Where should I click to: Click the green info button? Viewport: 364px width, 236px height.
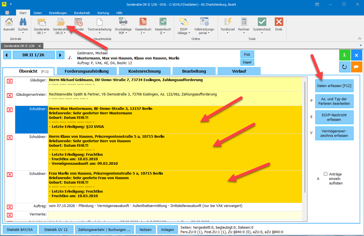[345, 55]
